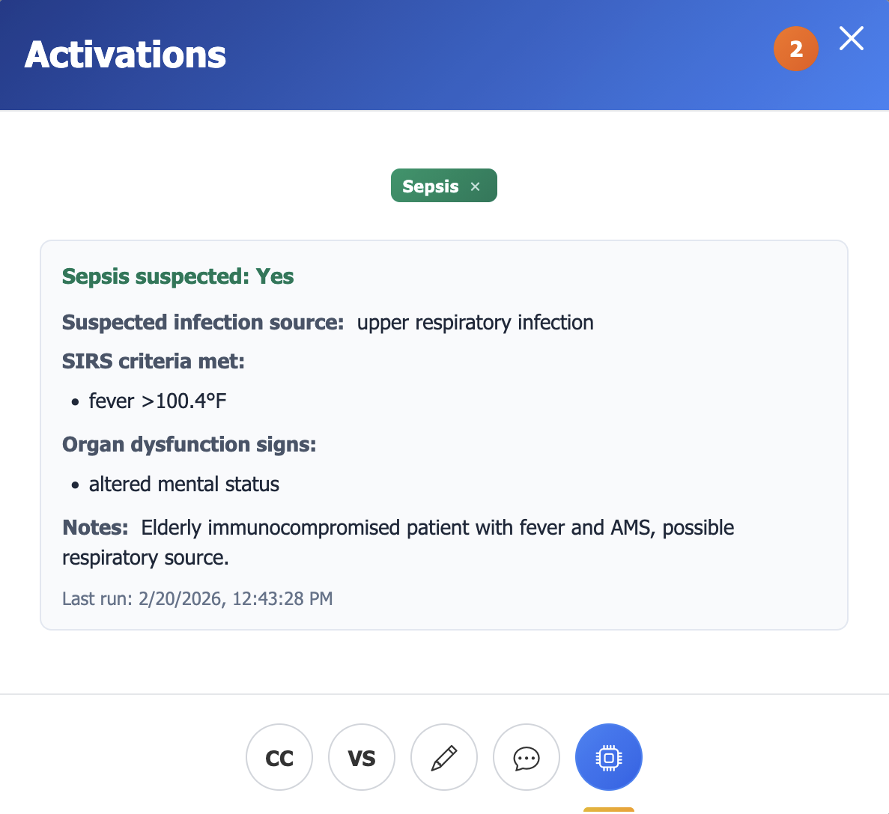Open the VS vital signs panel
Screen dimensions: 889x814
point(362,757)
